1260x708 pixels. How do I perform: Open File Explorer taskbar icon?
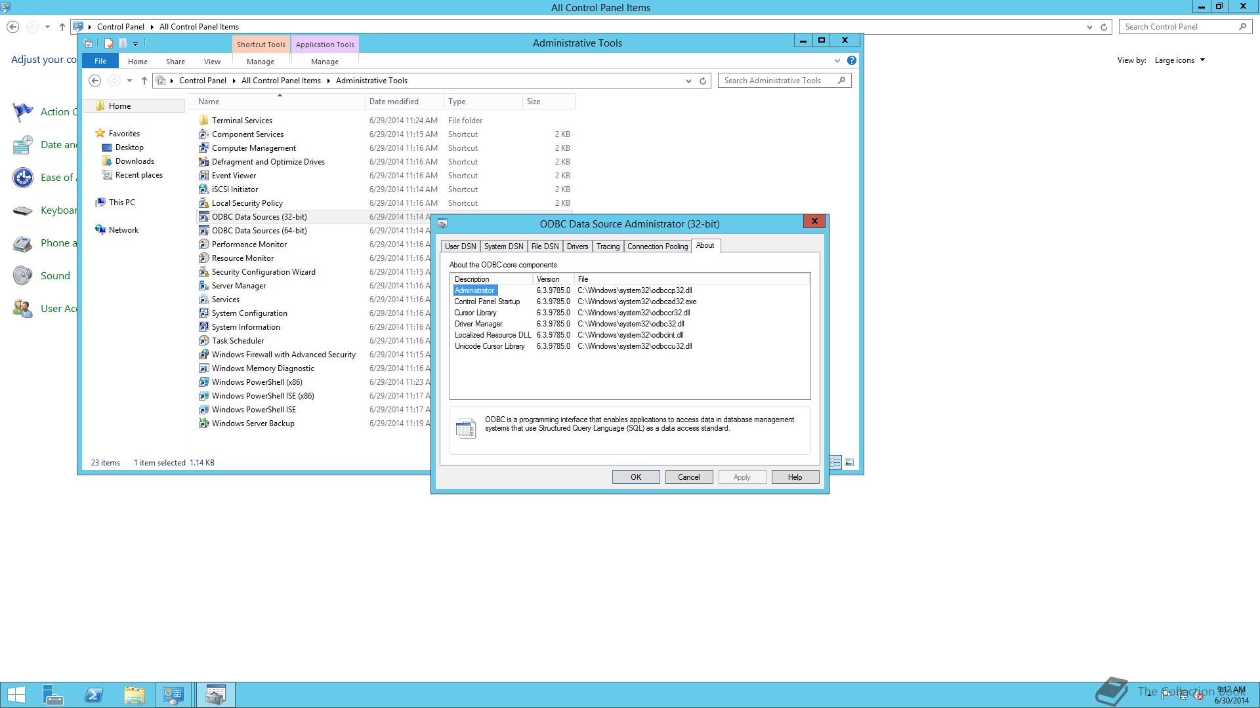coord(135,695)
